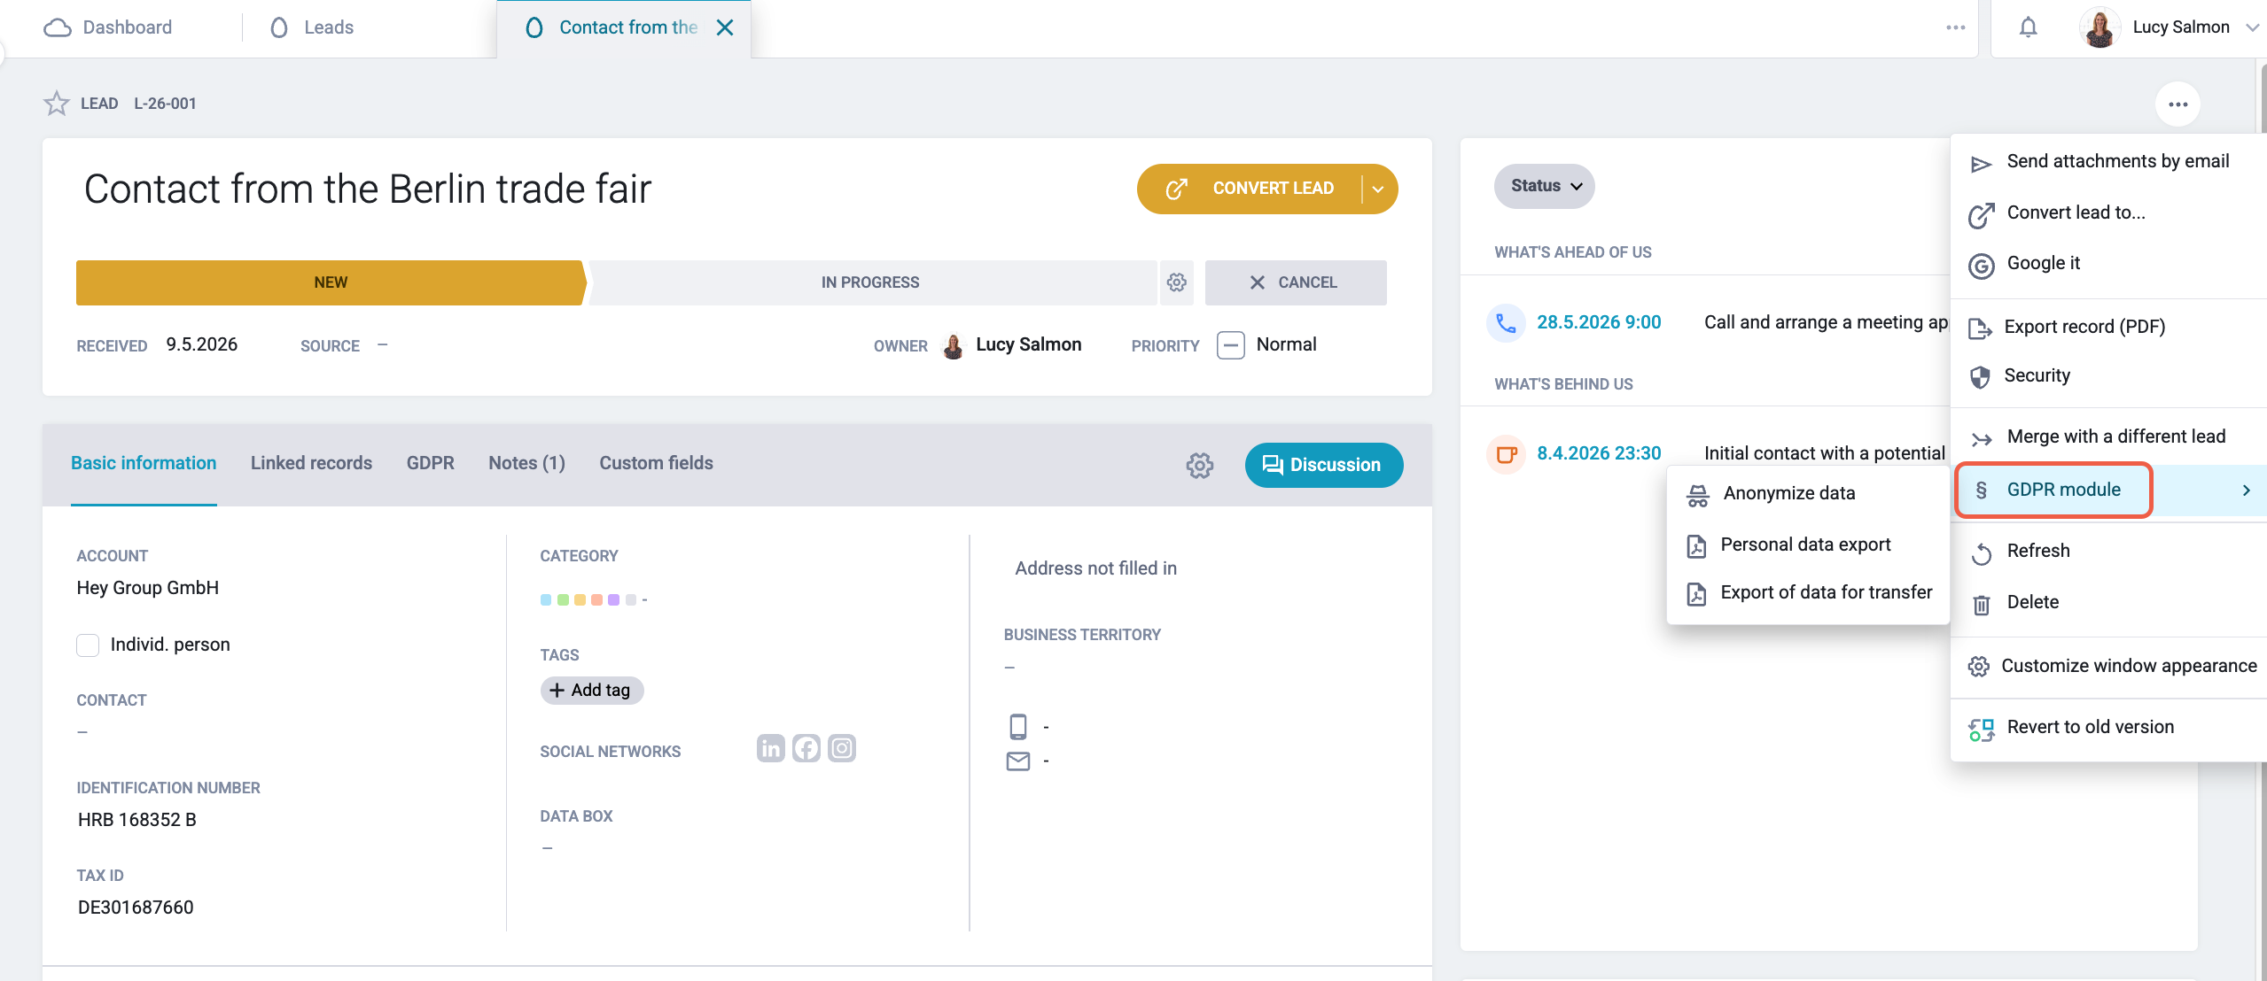Image resolution: width=2267 pixels, height=981 pixels.
Task: Choose Delete from the menu
Action: (2108, 602)
